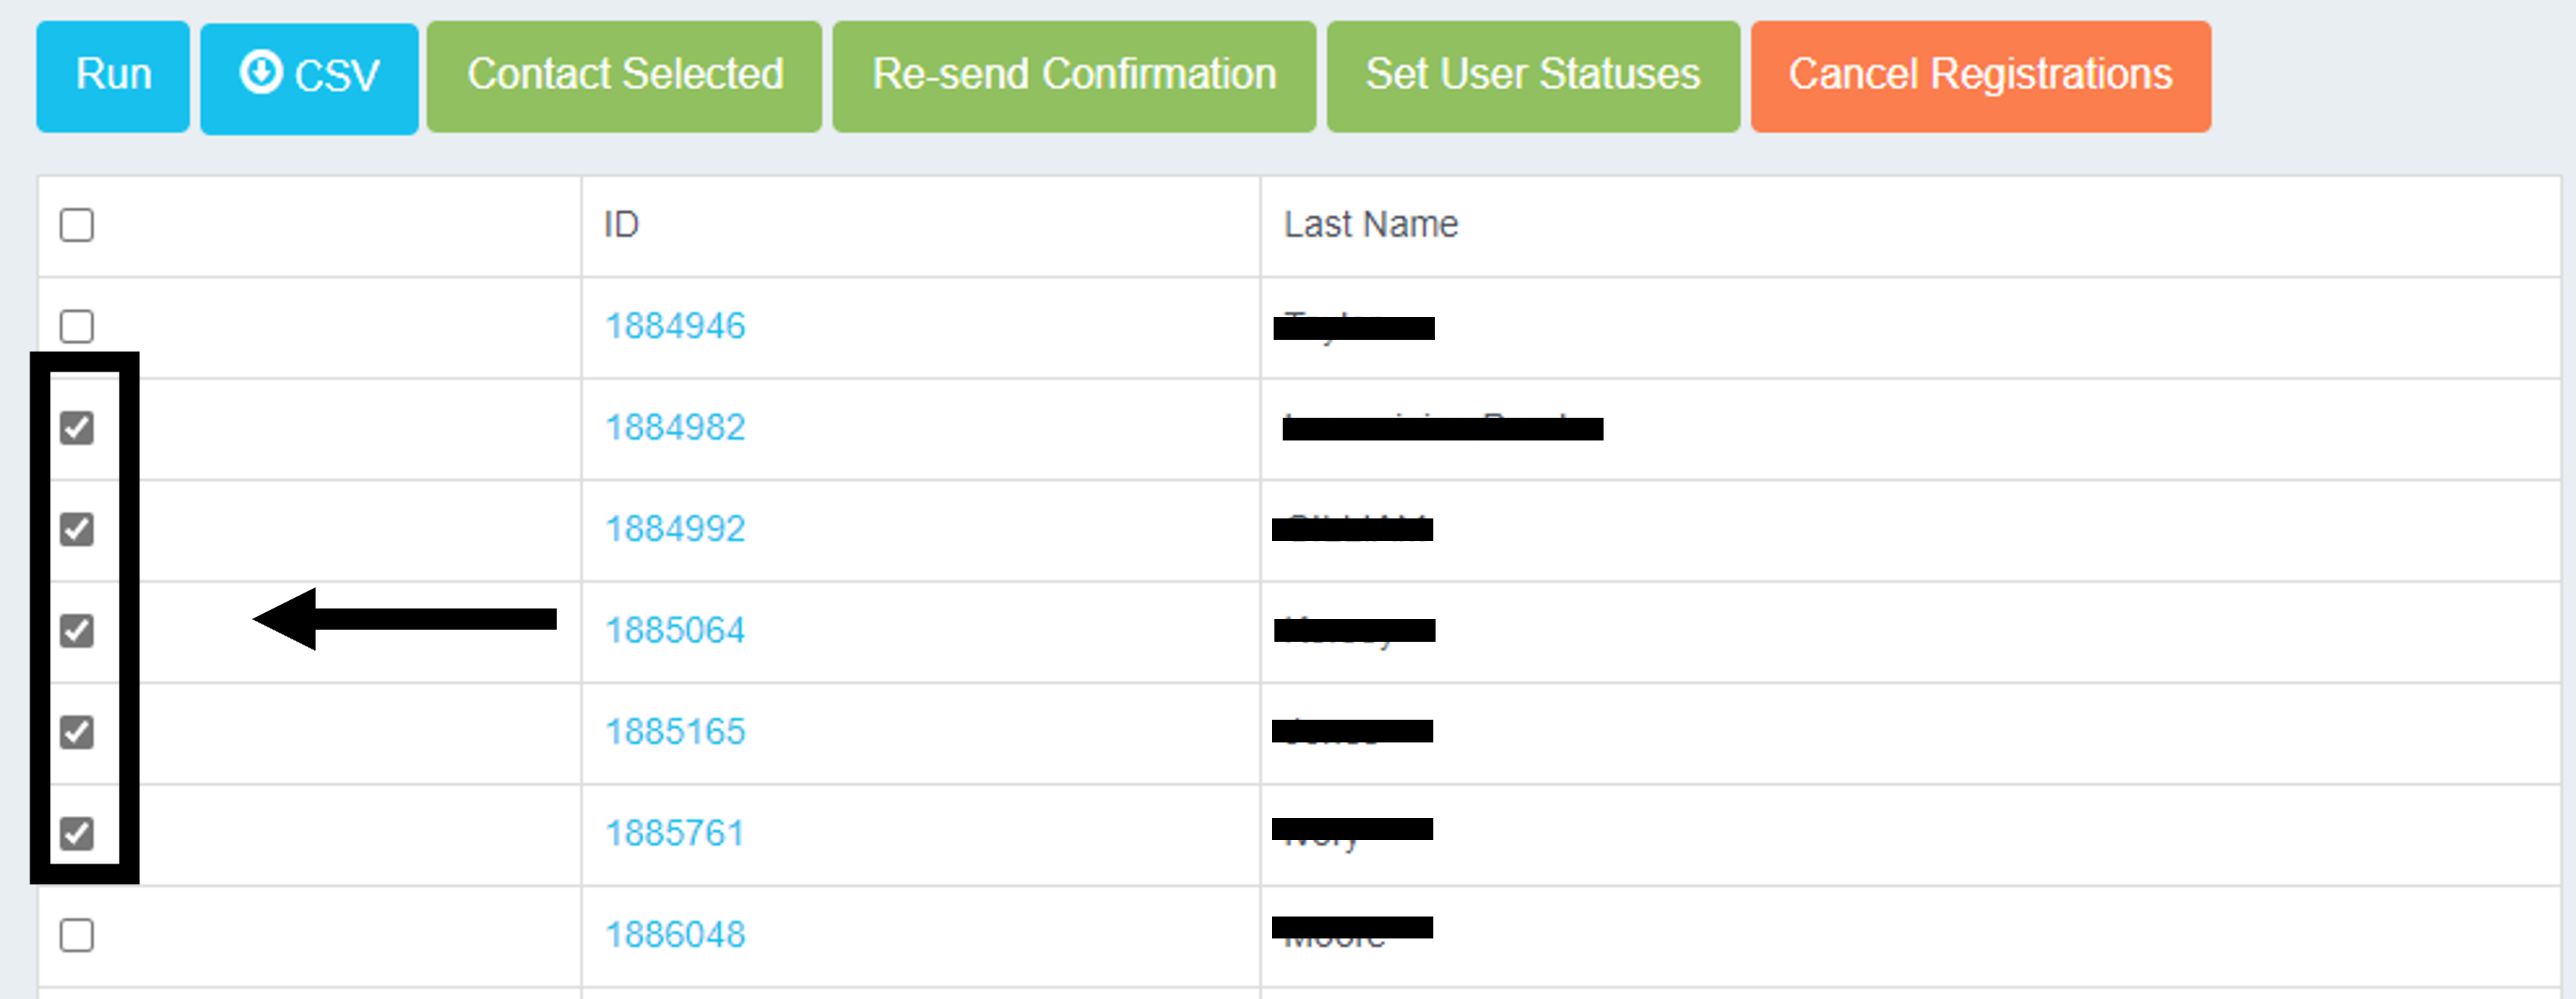
Task: Uncheck the checkbox for ID 1885064
Action: click(76, 630)
